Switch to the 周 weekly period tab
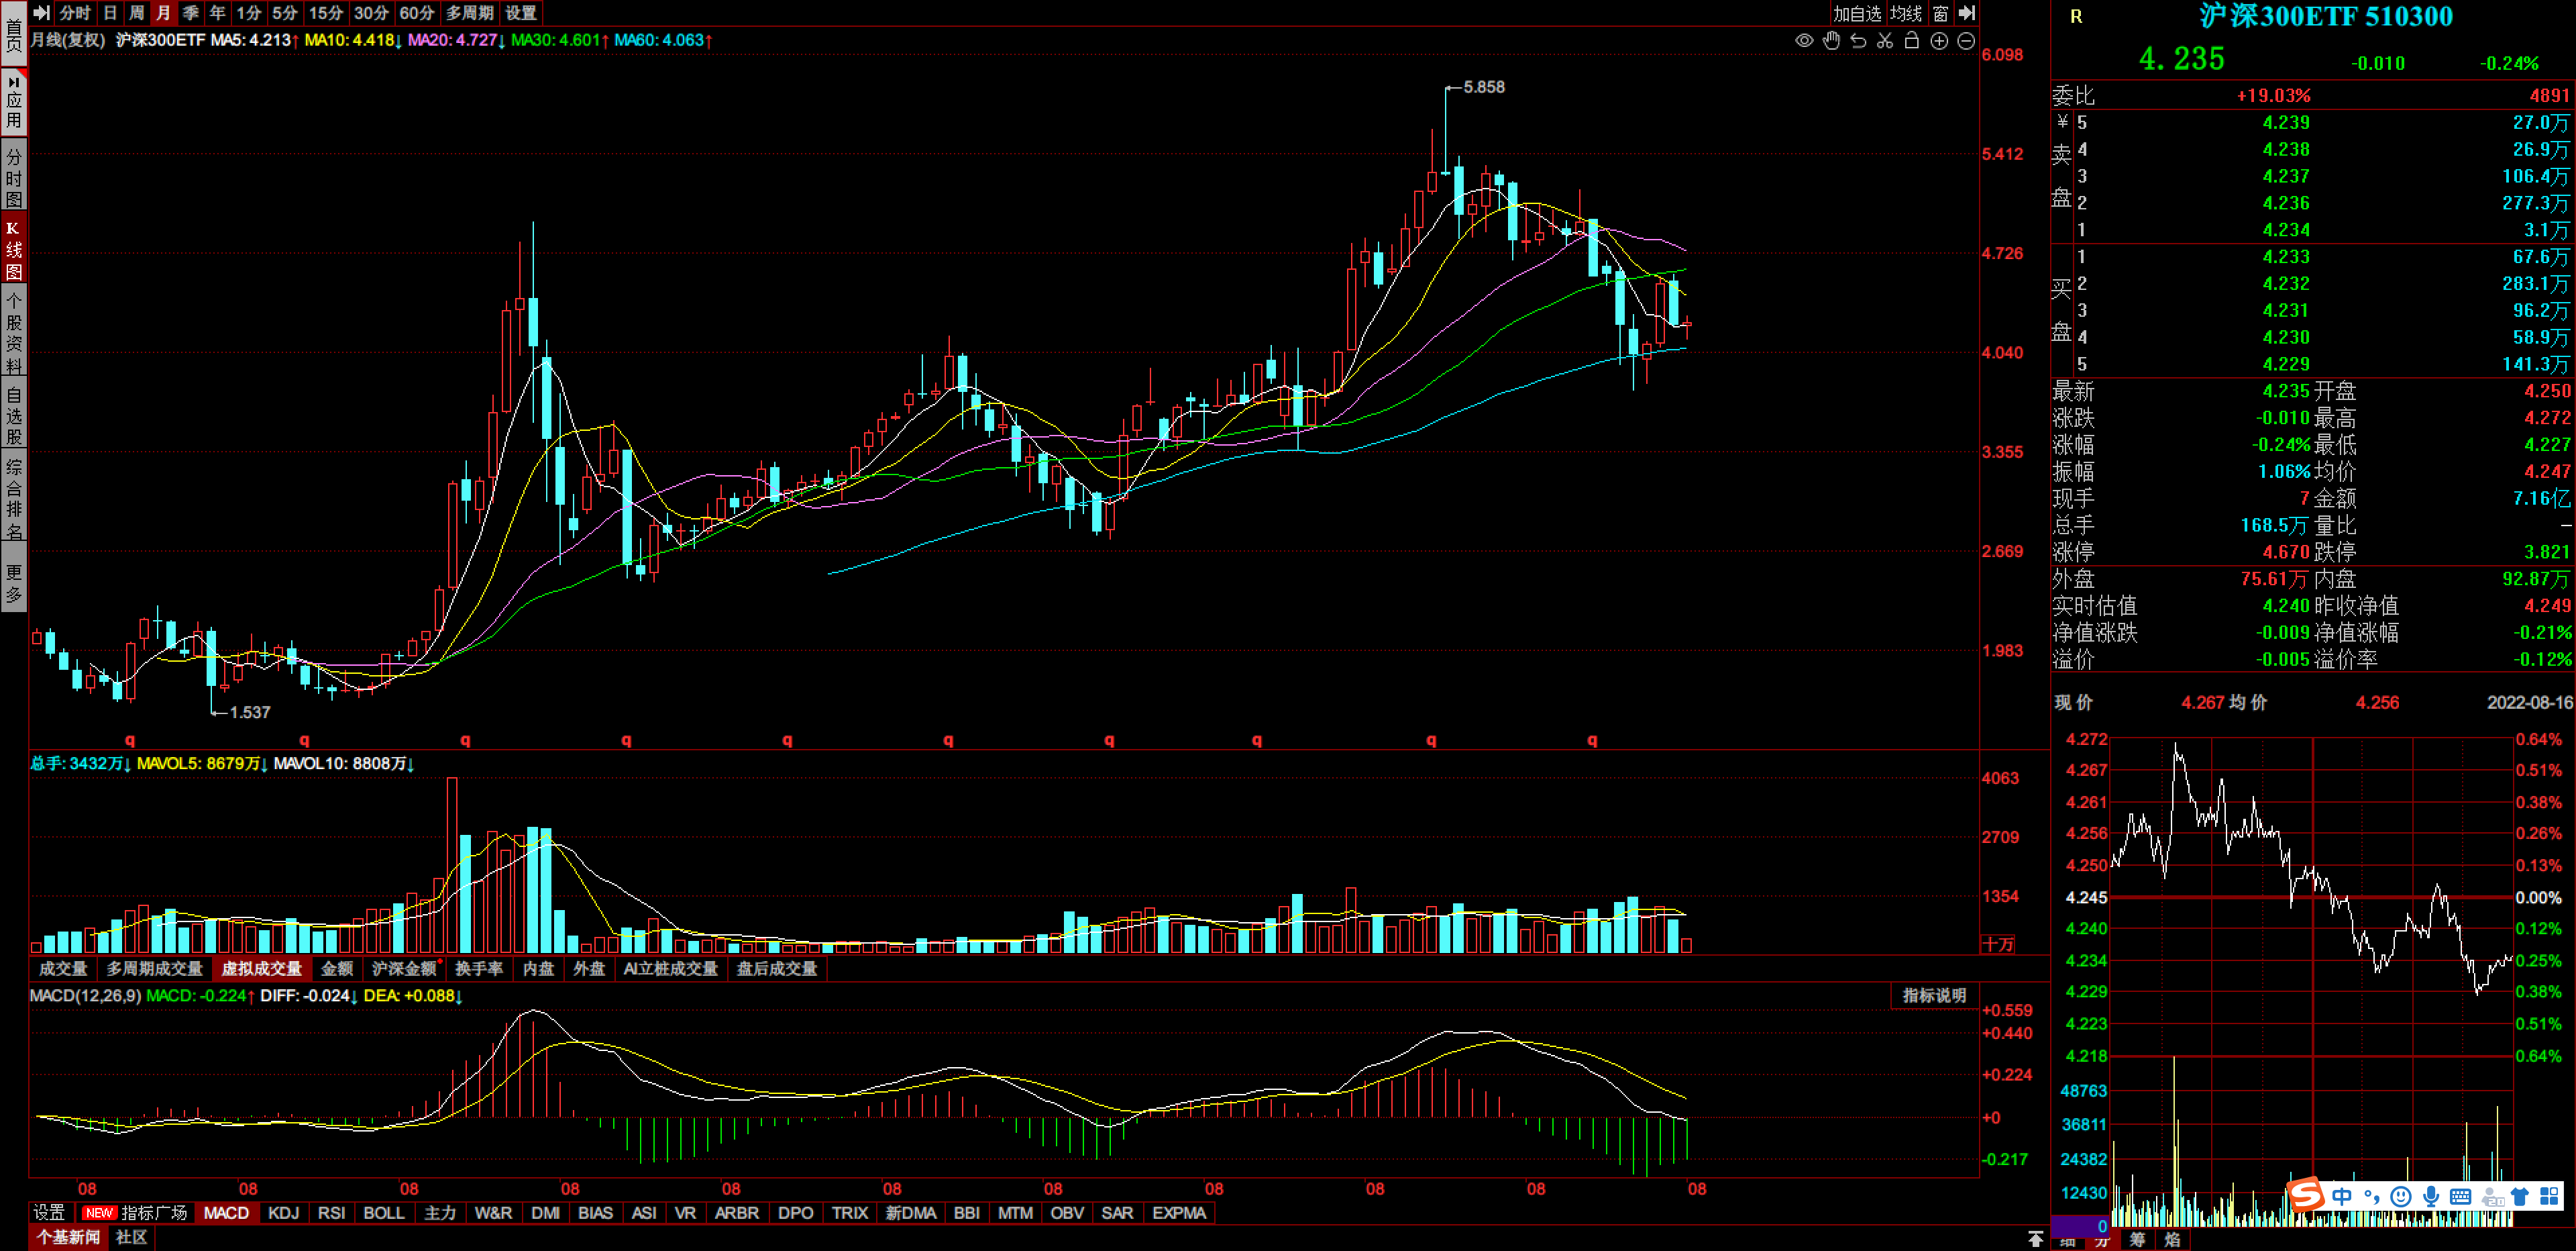The width and height of the screenshot is (2576, 1251). [x=137, y=13]
